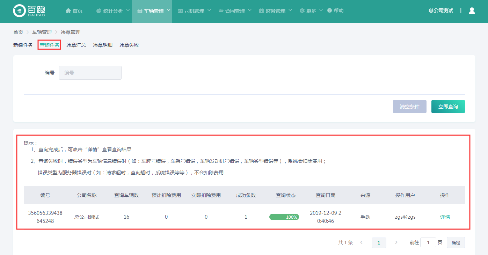This screenshot has width=488, height=255.
Task: Click the 100% query progress bar
Action: point(284,217)
